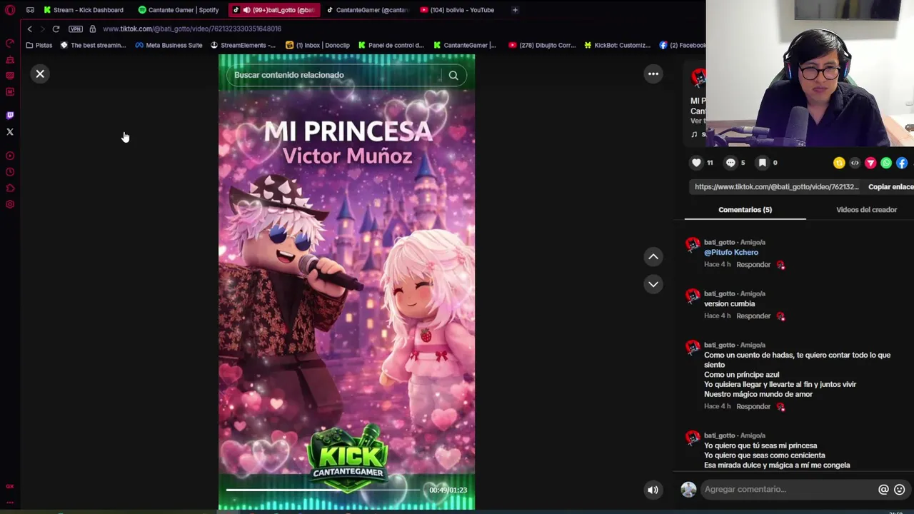This screenshot has width=914, height=514.
Task: Click the search magnifier icon in video
Action: tap(453, 75)
